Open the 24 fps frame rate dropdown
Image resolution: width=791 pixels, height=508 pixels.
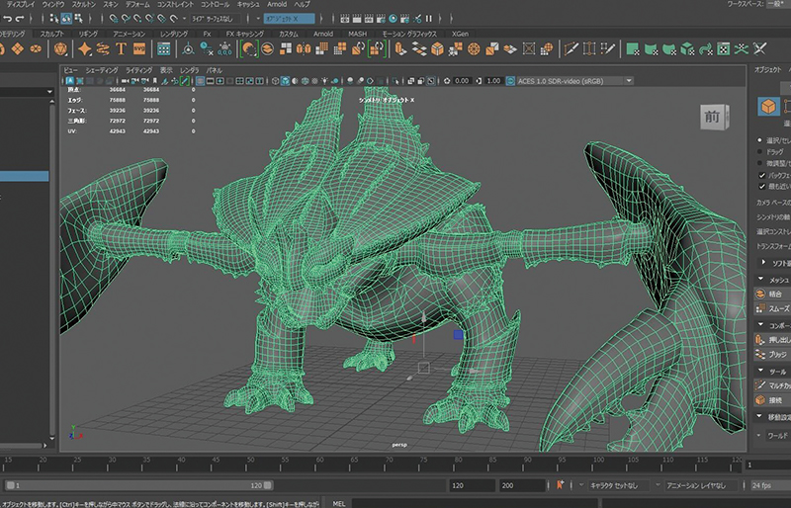(766, 486)
